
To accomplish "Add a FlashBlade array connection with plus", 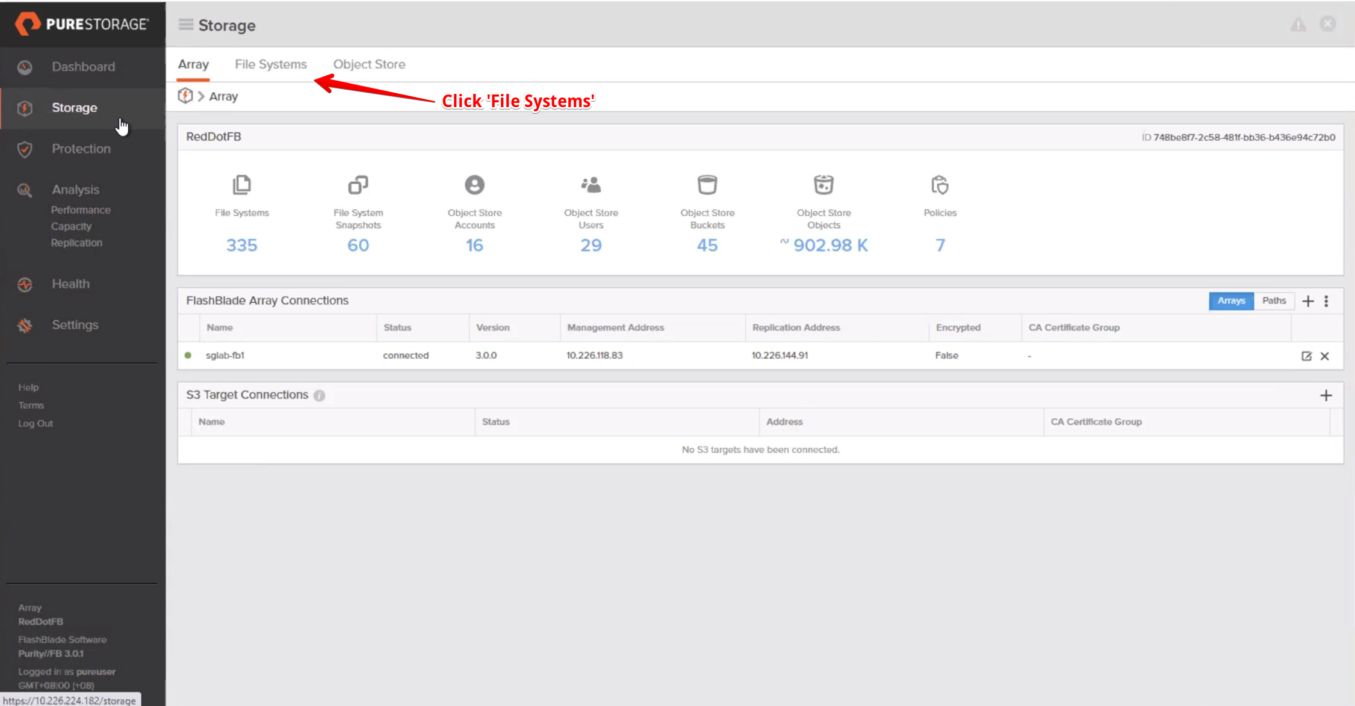I will pyautogui.click(x=1308, y=301).
